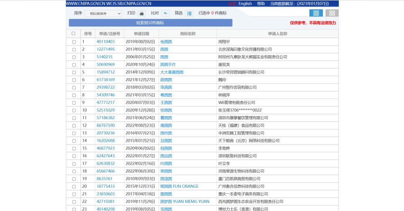Click the 申请日期 column header
The image size is (404, 211).
pos(141,34)
